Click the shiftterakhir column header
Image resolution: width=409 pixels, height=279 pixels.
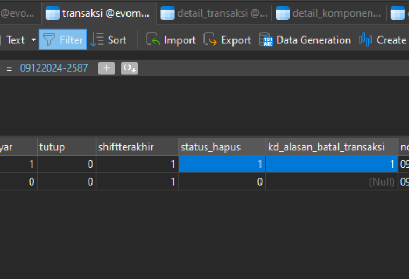[x=137, y=147]
